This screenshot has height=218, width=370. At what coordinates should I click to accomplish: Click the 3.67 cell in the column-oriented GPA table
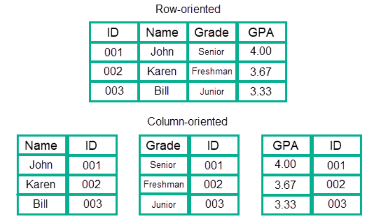286,185
